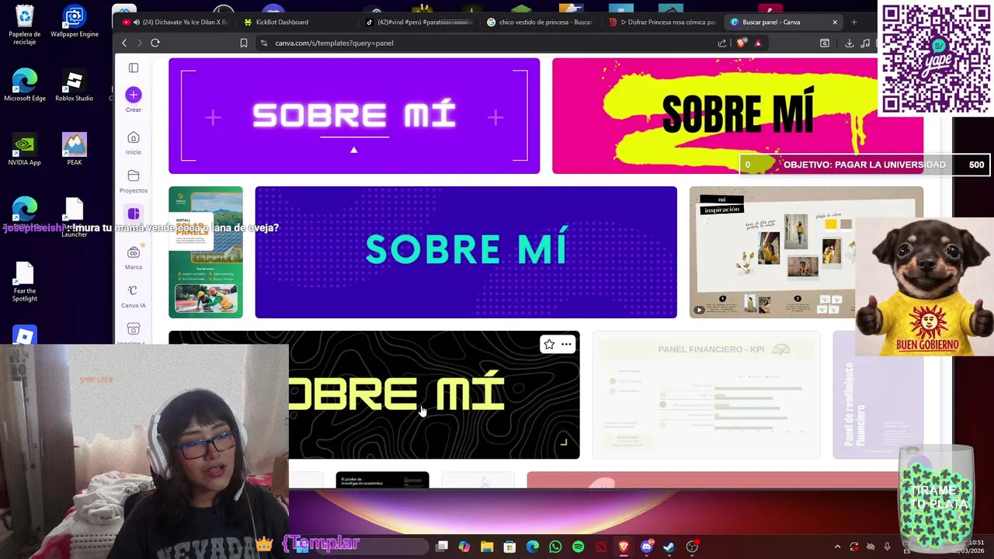Click the purple Crear plus button
Viewport: 994px width, 559px height.
click(x=134, y=95)
